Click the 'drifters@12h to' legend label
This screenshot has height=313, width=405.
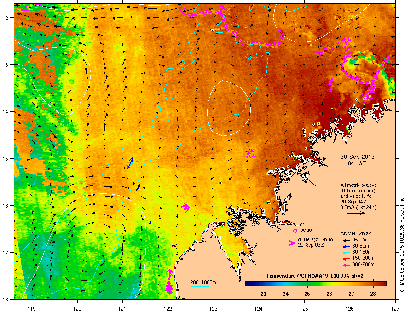pyautogui.click(x=315, y=240)
